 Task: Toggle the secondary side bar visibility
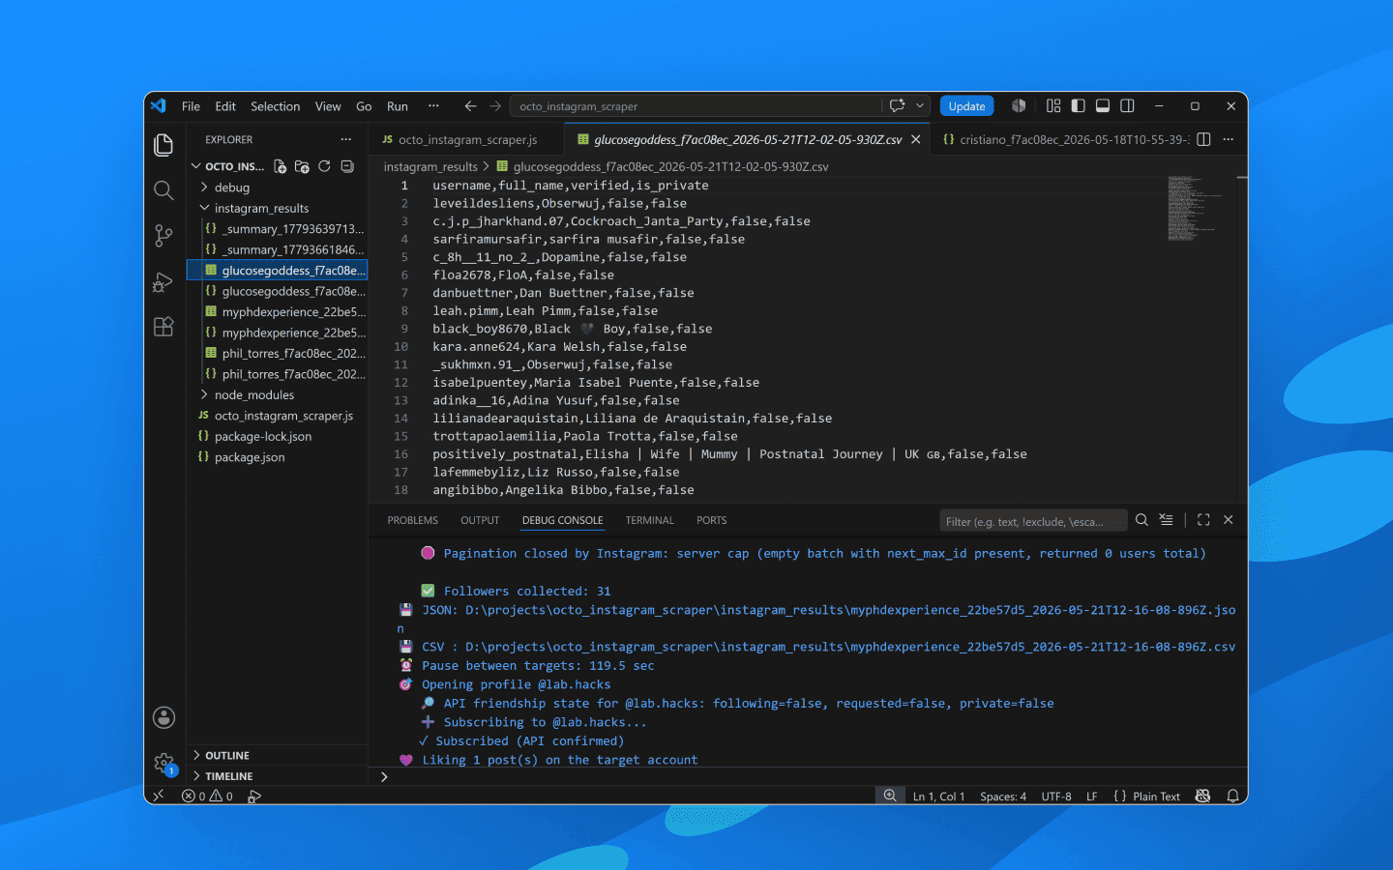click(x=1127, y=106)
